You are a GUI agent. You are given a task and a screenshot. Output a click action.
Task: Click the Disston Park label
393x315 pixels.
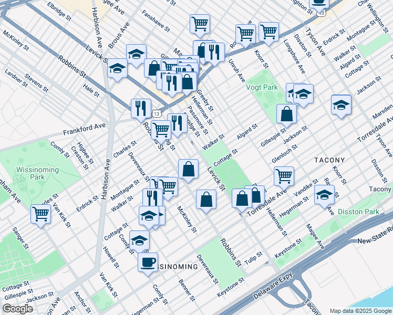358,212
